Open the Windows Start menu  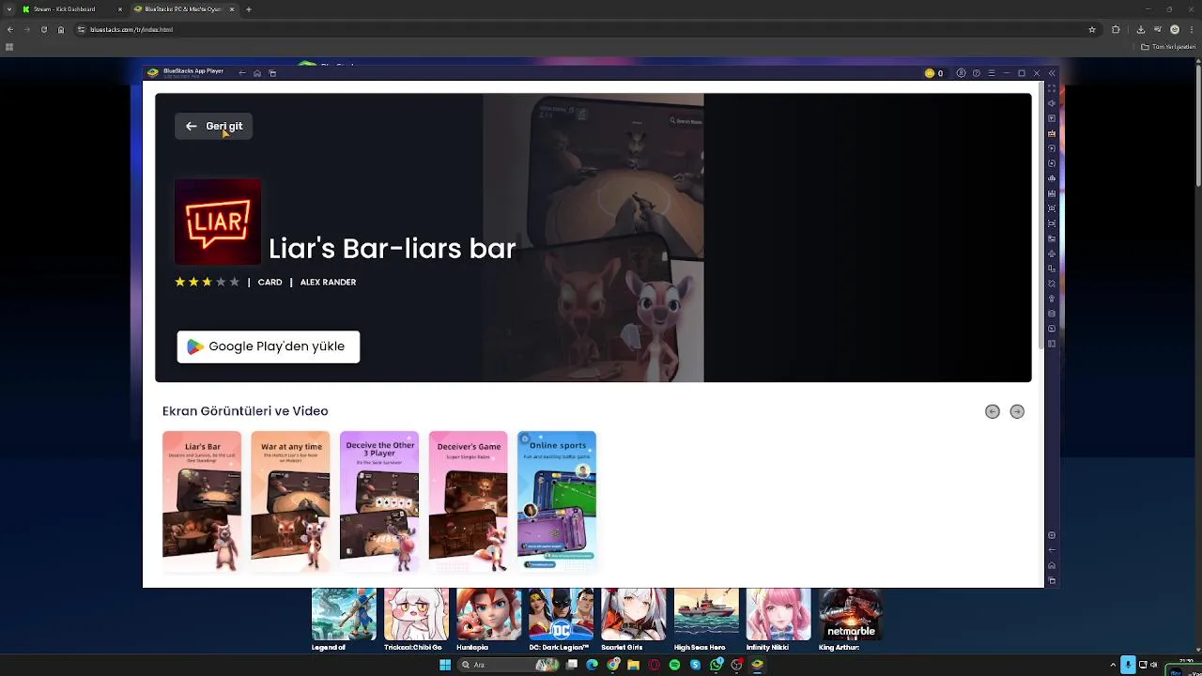[445, 665]
